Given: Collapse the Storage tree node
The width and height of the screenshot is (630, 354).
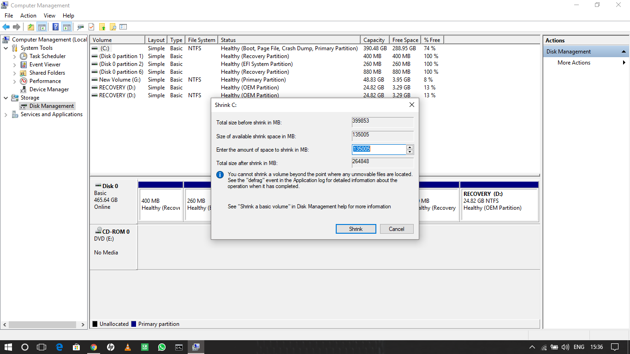Looking at the screenshot, I should tap(6, 97).
